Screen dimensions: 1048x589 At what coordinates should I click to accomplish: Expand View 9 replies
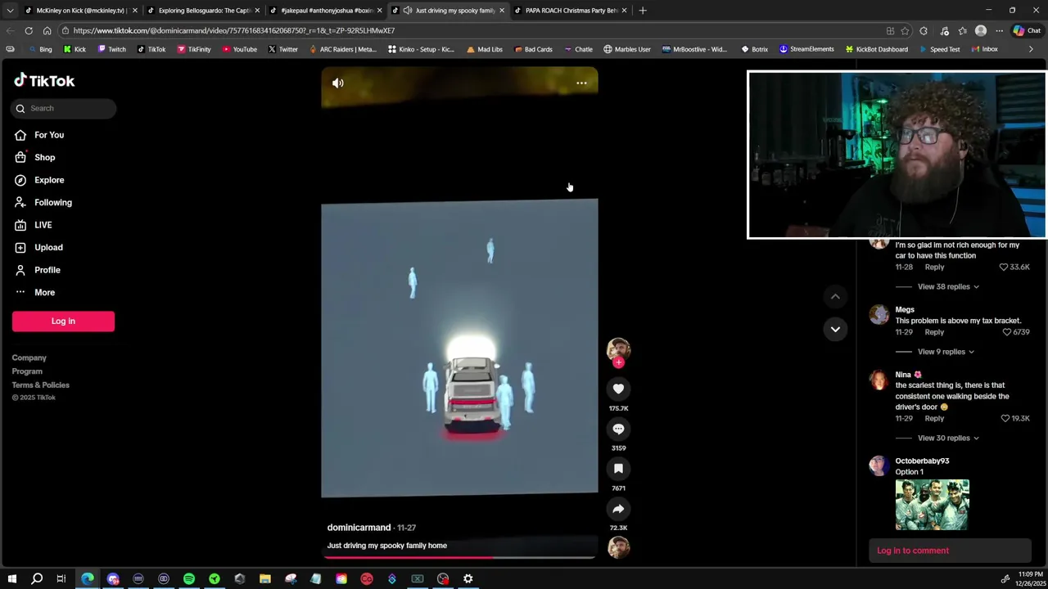click(946, 352)
